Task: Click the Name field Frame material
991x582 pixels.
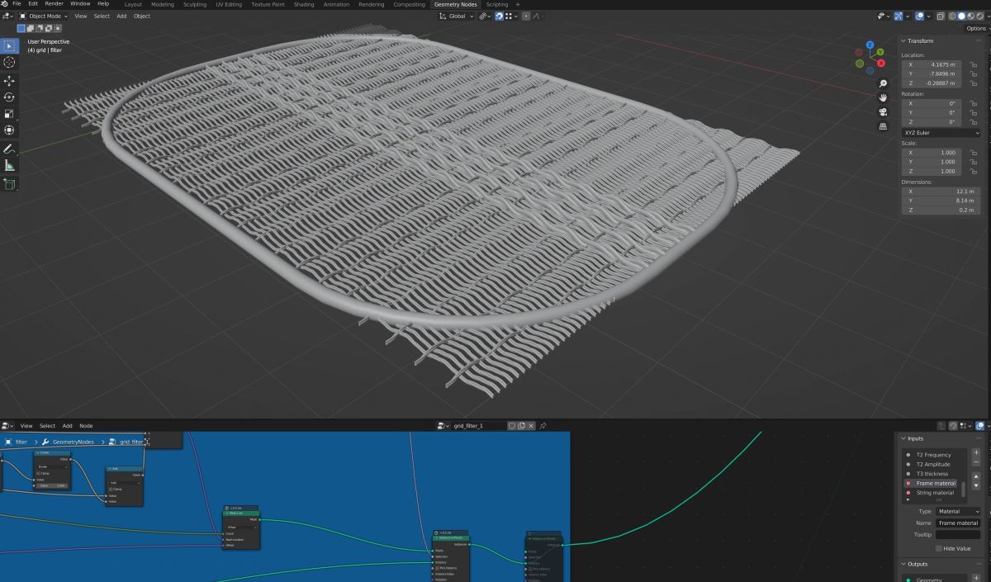Action: [958, 523]
